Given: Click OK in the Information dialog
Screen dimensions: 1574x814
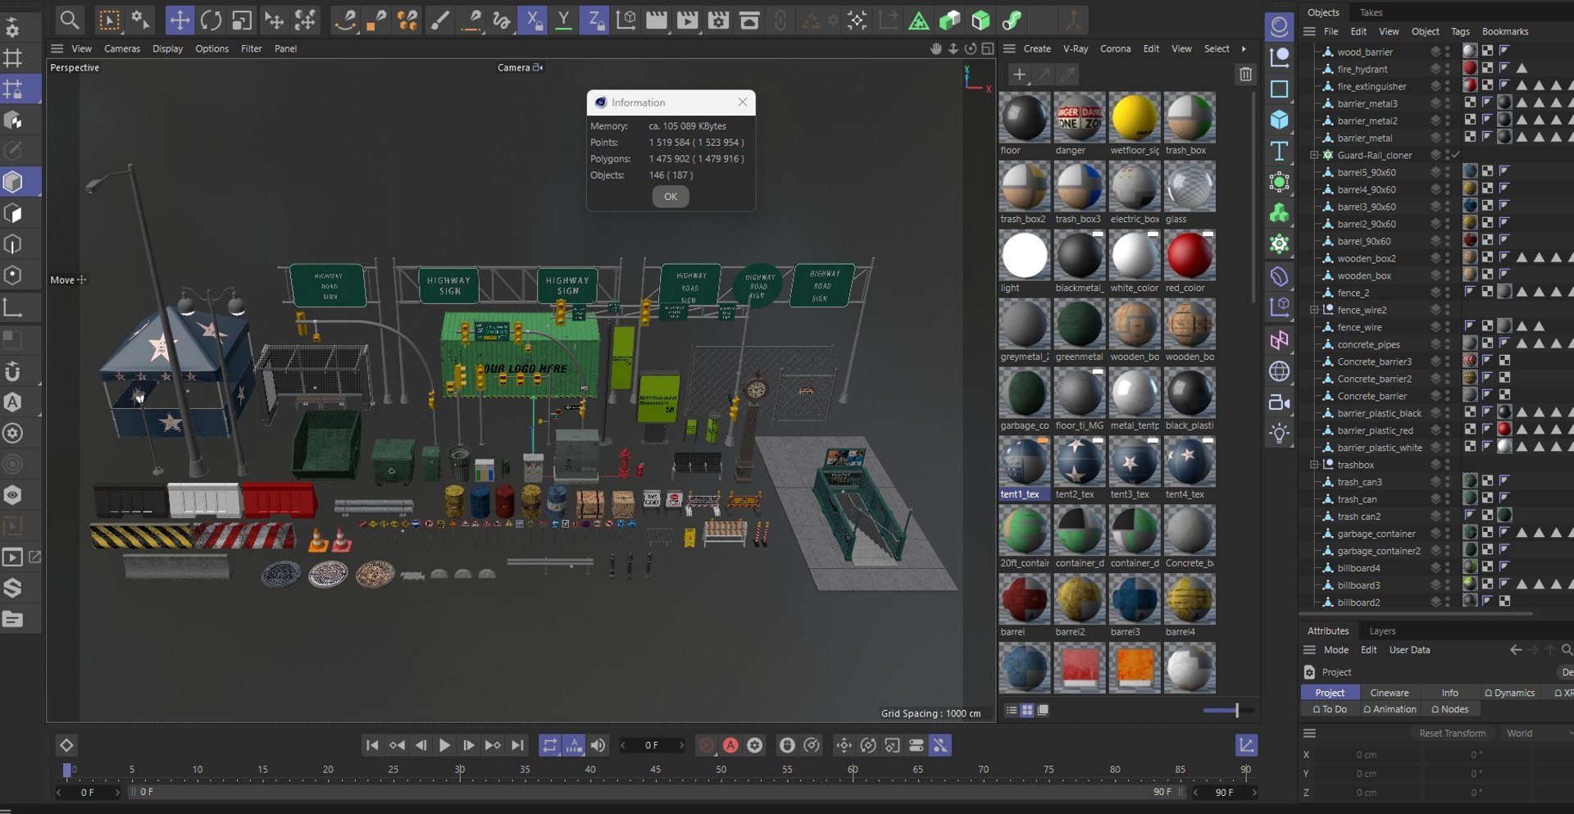Looking at the screenshot, I should click(671, 197).
